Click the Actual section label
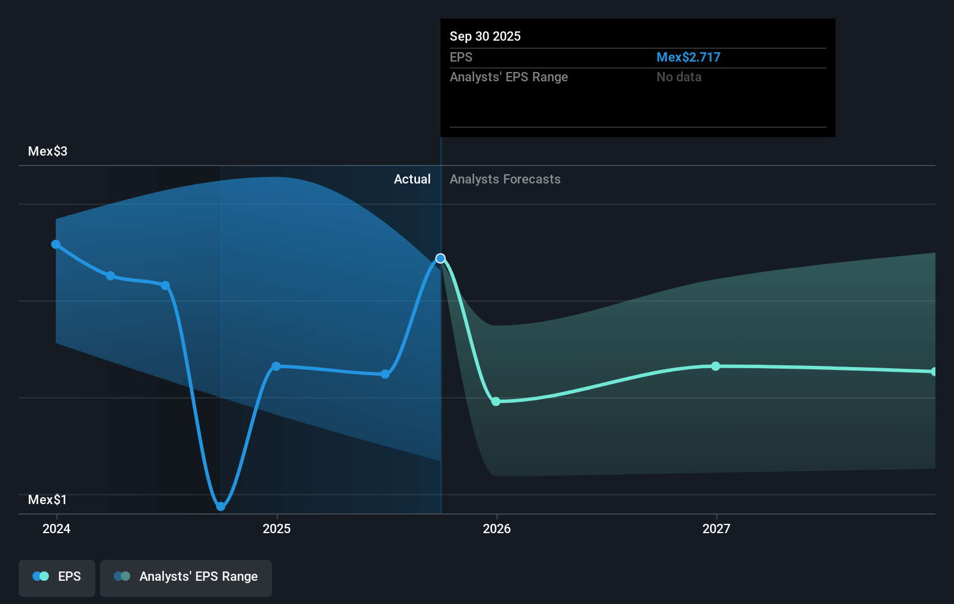This screenshot has width=954, height=604. (412, 179)
